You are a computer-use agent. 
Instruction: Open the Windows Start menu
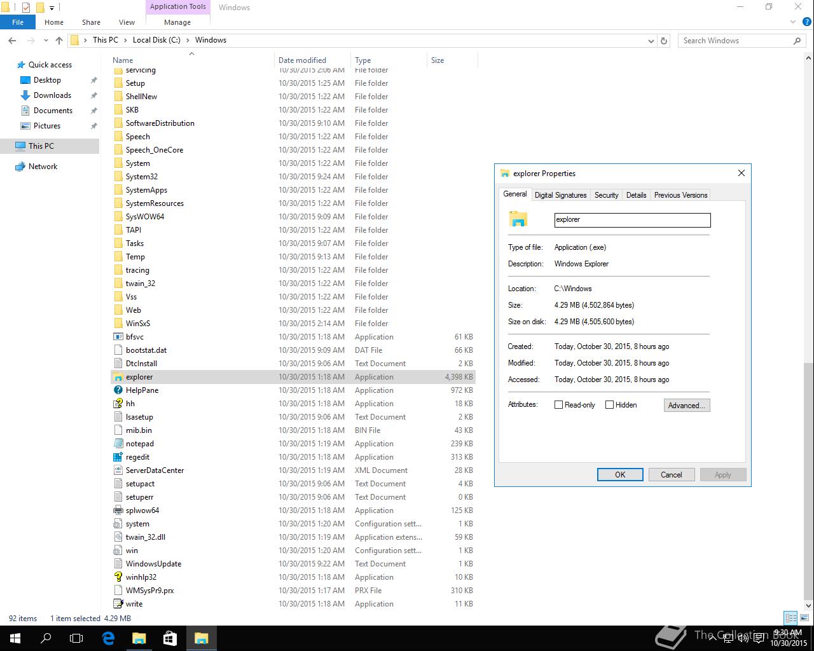tap(15, 638)
